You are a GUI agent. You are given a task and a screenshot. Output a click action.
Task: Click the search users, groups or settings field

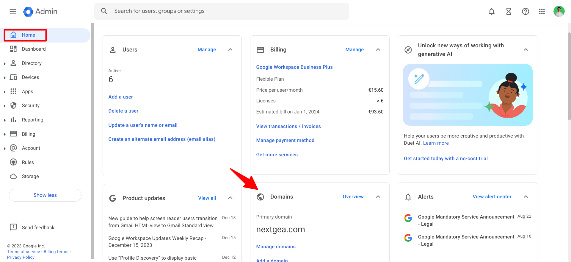tap(221, 11)
